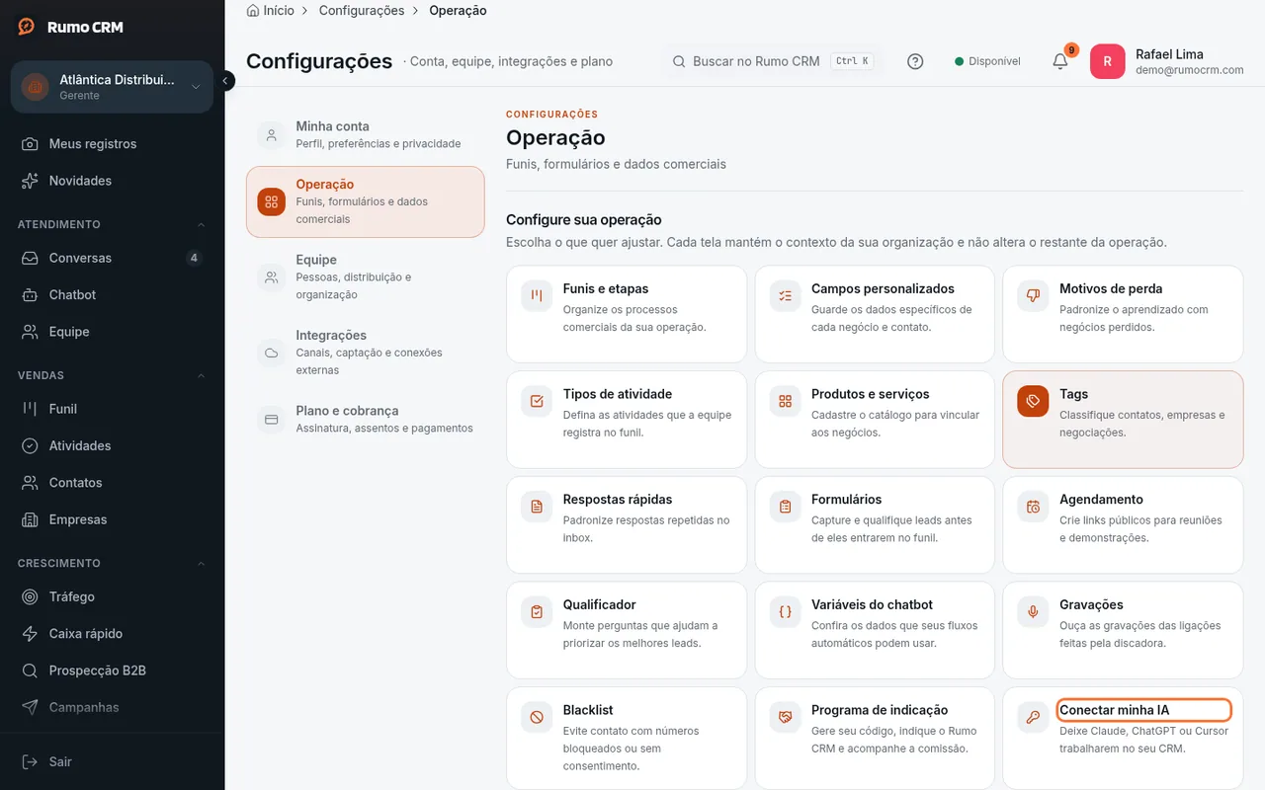Click the Blacklist blocked icon
Screen dimensions: 1265x790
coord(537,717)
